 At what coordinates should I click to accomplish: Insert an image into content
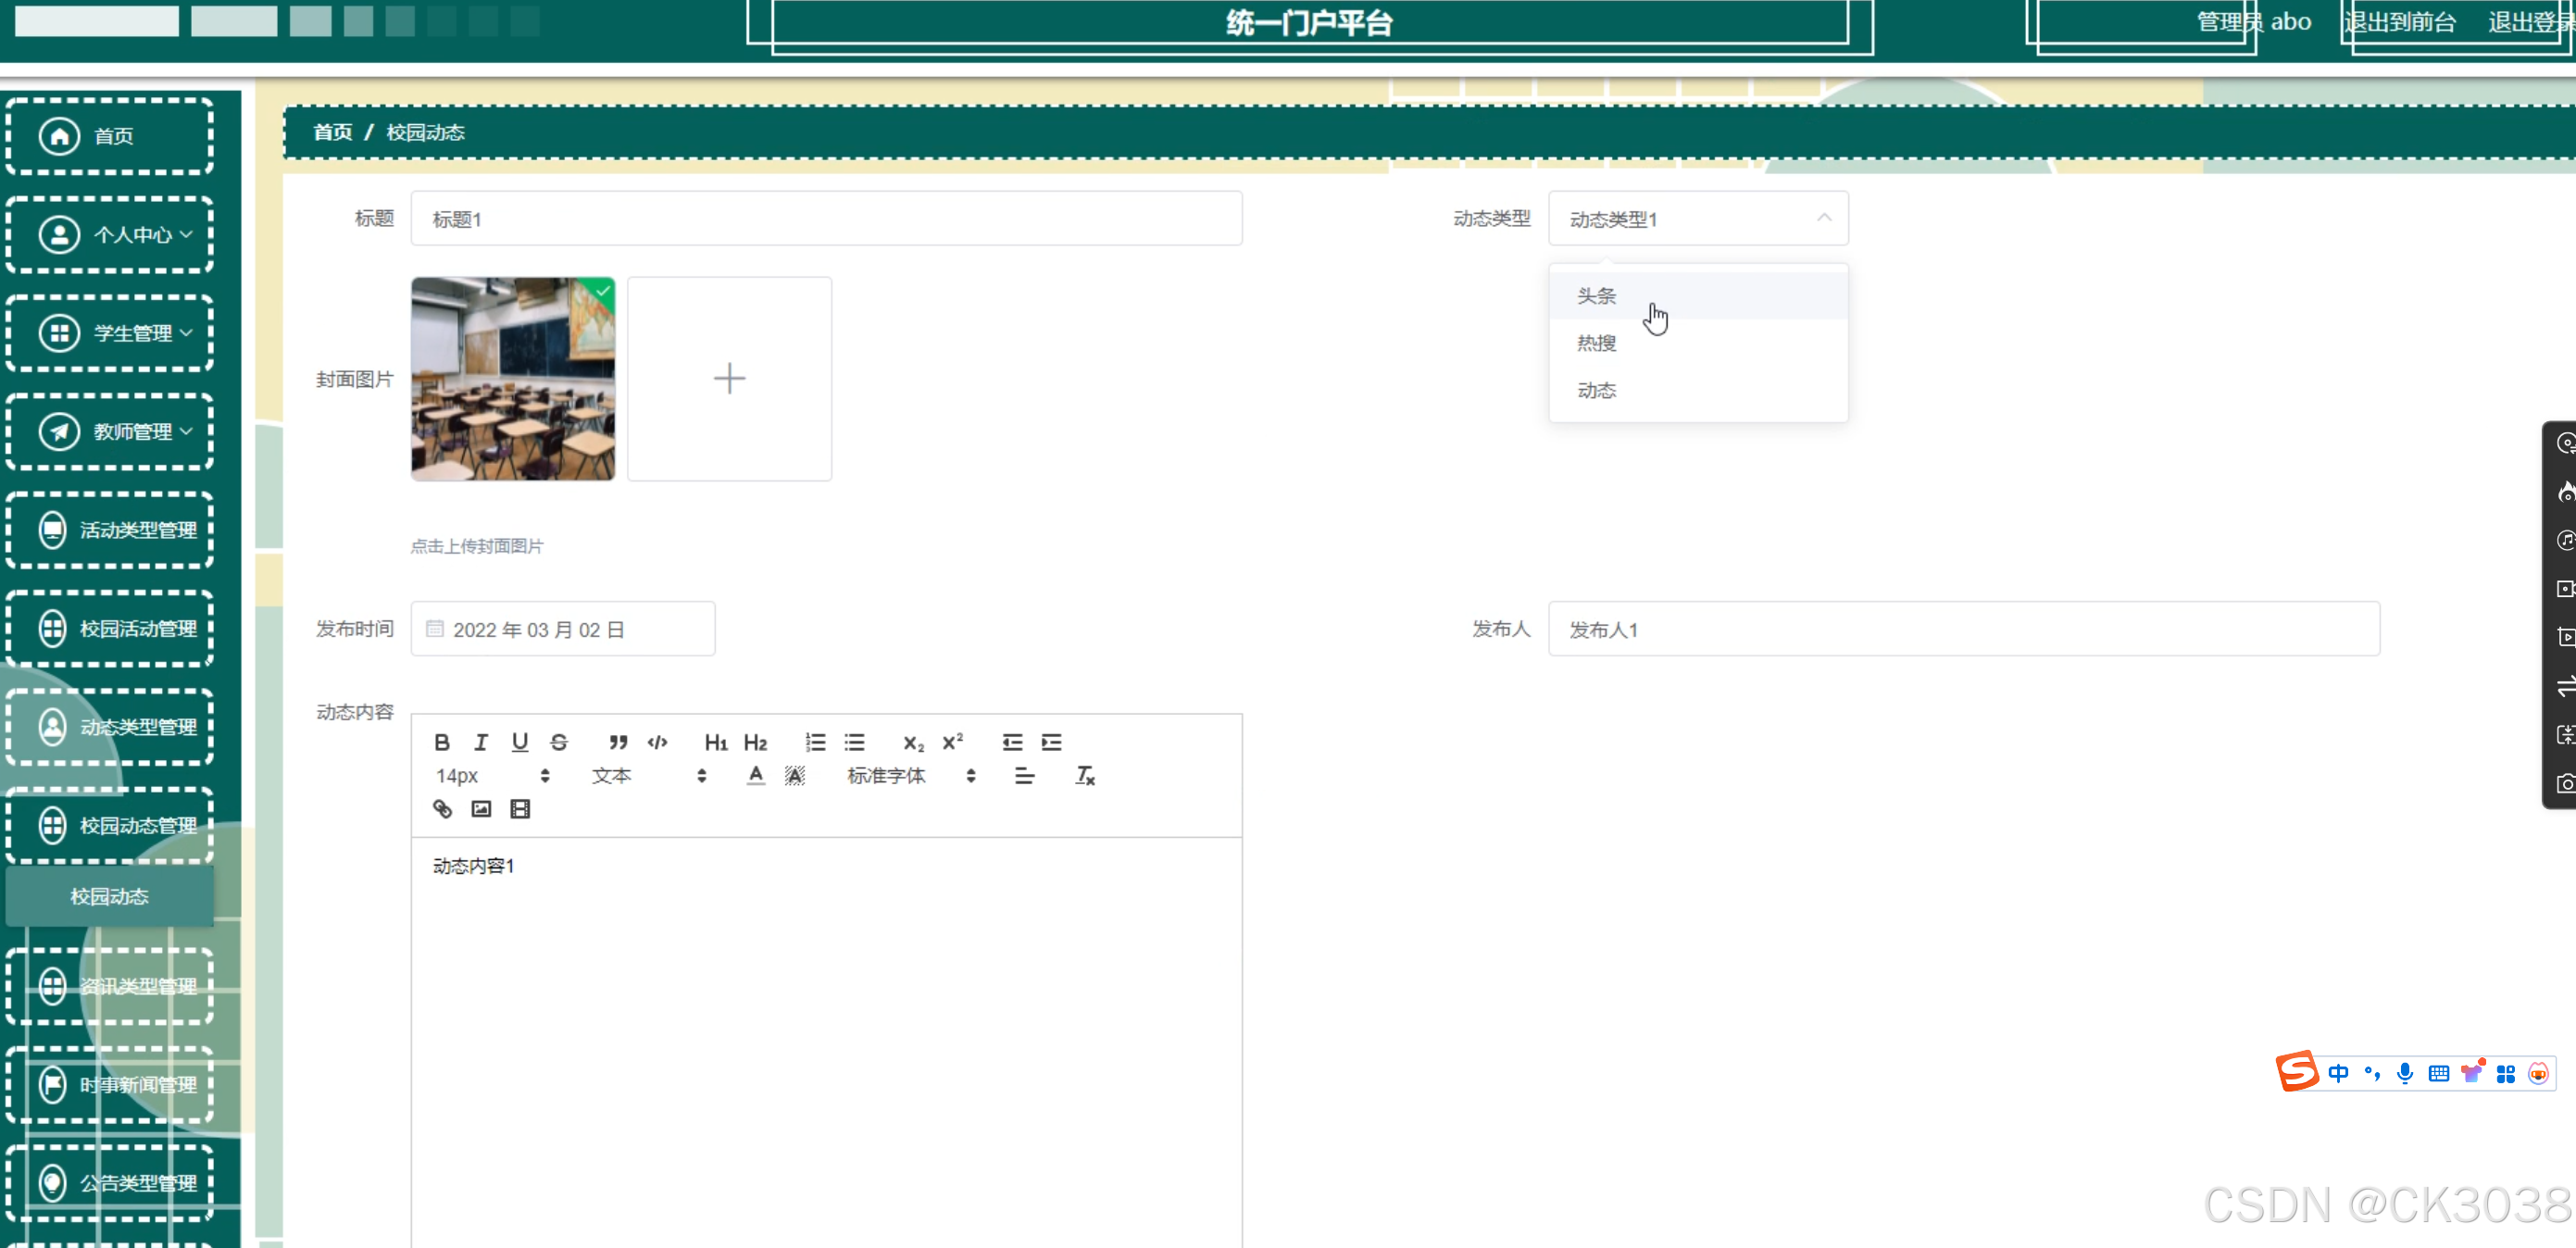click(x=481, y=809)
